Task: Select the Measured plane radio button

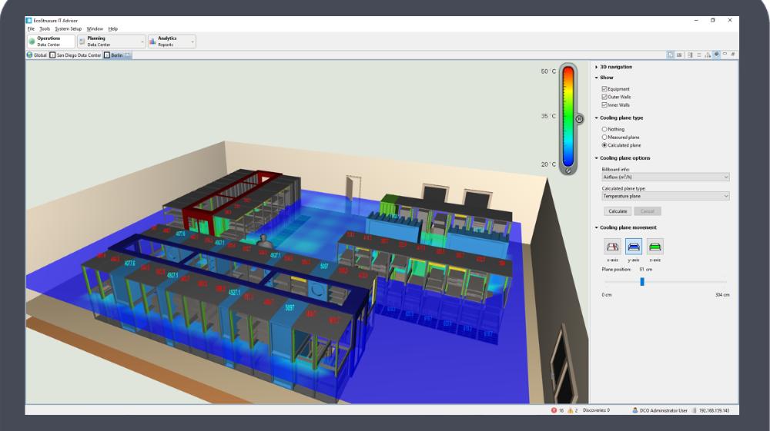Action: coord(604,137)
